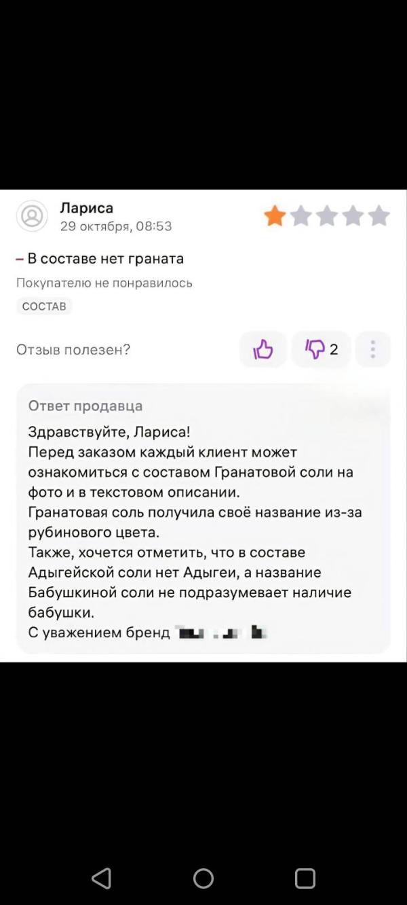407x905 pixels.
Task: Select the СОСТАВ tag under the review
Action: click(x=43, y=306)
